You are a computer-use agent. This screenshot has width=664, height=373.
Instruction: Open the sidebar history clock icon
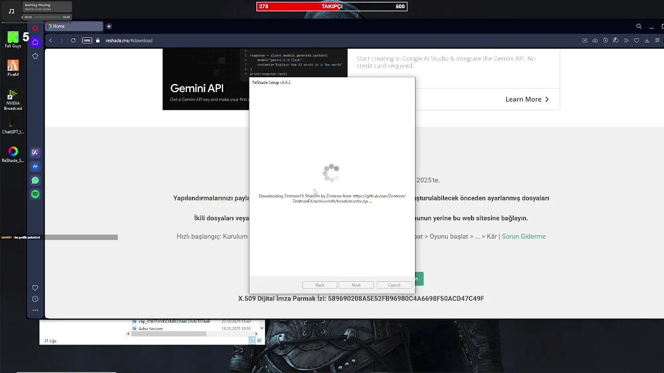pos(35,299)
